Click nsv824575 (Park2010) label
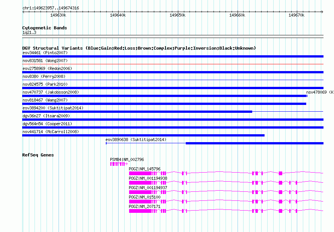The image size is (334, 232). 45,84
